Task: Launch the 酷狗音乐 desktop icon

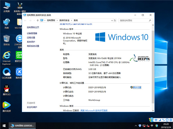Action: (19, 72)
